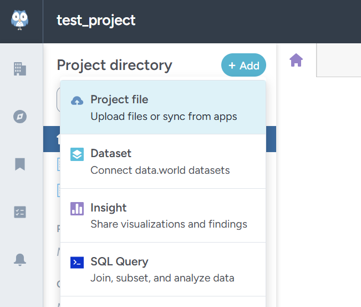Image resolution: width=361 pixels, height=307 pixels.
Task: Open the organizations building icon in sidebar
Action: (20, 69)
